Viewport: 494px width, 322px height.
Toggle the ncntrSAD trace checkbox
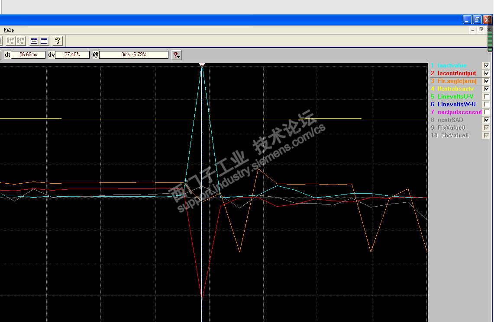pyautogui.click(x=487, y=120)
